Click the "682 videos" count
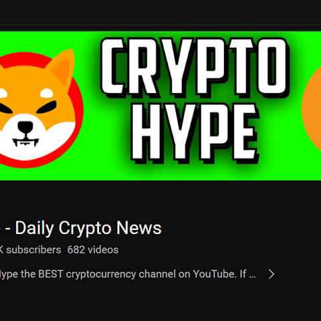The height and width of the screenshot is (321, 321). 93,249
